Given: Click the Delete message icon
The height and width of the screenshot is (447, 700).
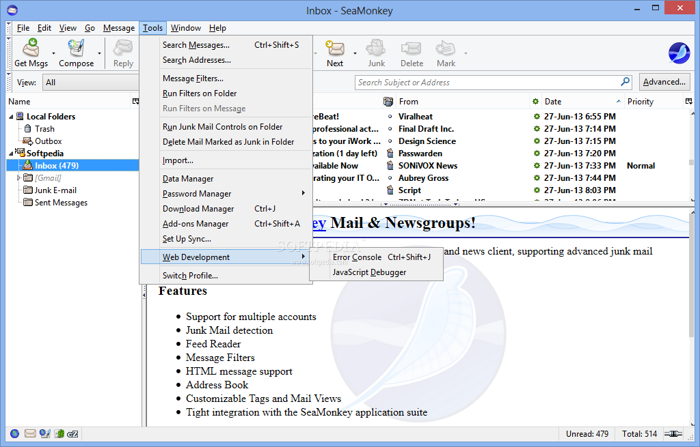Looking at the screenshot, I should coord(411,48).
